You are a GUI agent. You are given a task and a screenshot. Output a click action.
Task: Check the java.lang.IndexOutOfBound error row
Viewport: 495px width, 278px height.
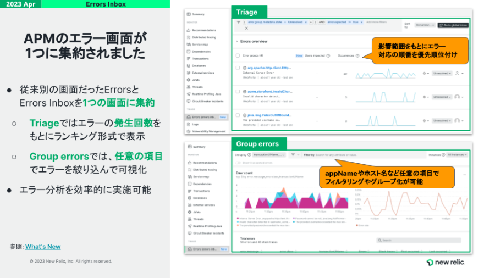coord(238,115)
